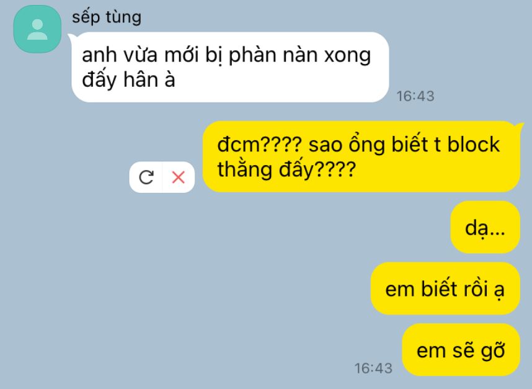Image resolution: width=532 pixels, height=389 pixels.
Task: Delete the failed message with red X
Action: point(178,177)
